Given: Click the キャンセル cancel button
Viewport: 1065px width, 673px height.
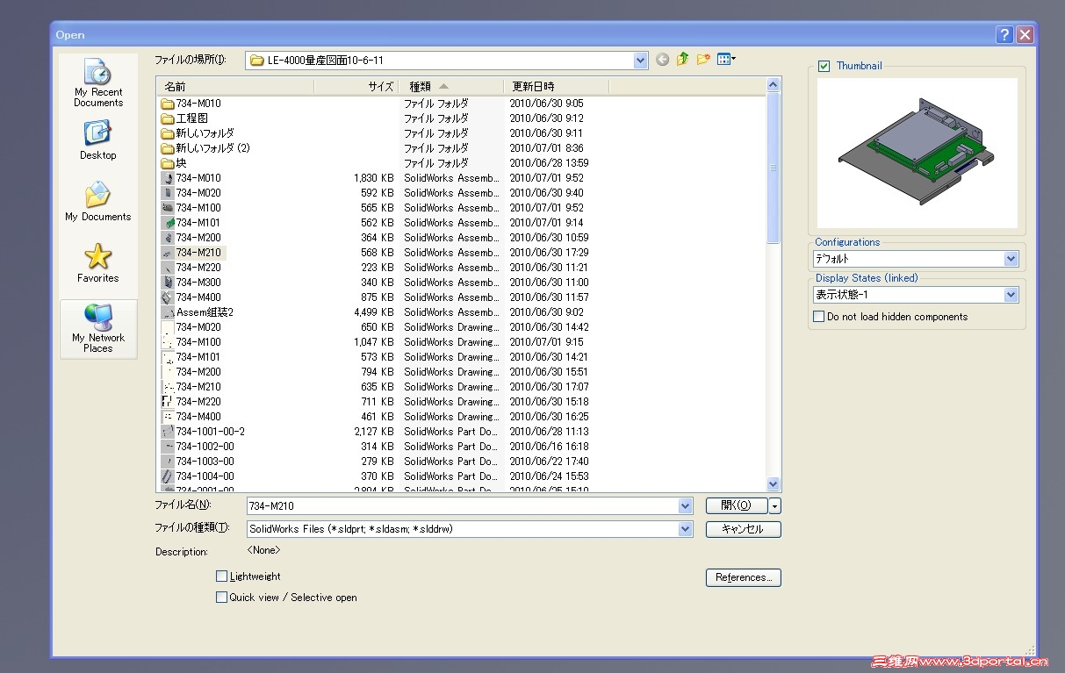Looking at the screenshot, I should (743, 529).
